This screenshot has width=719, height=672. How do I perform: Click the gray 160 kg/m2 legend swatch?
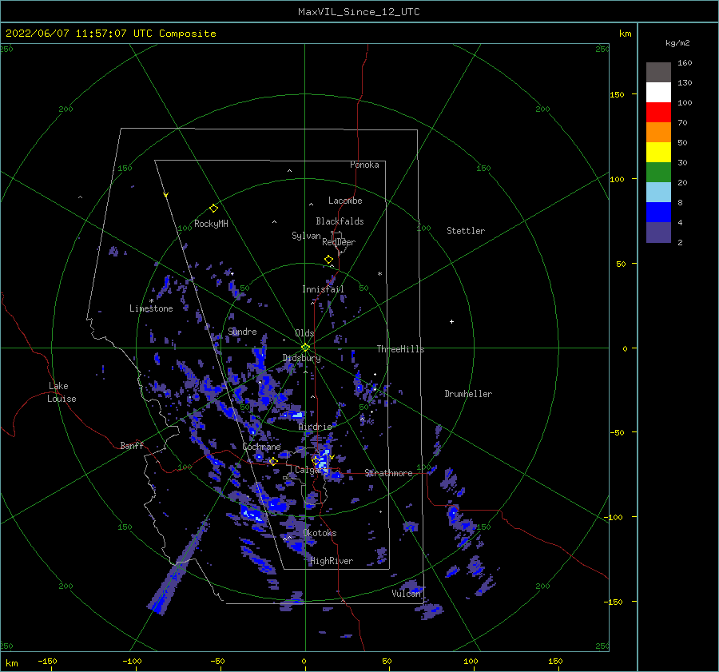(x=658, y=72)
